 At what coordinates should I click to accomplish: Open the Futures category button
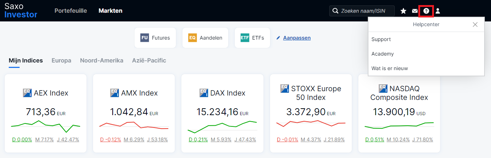(155, 38)
